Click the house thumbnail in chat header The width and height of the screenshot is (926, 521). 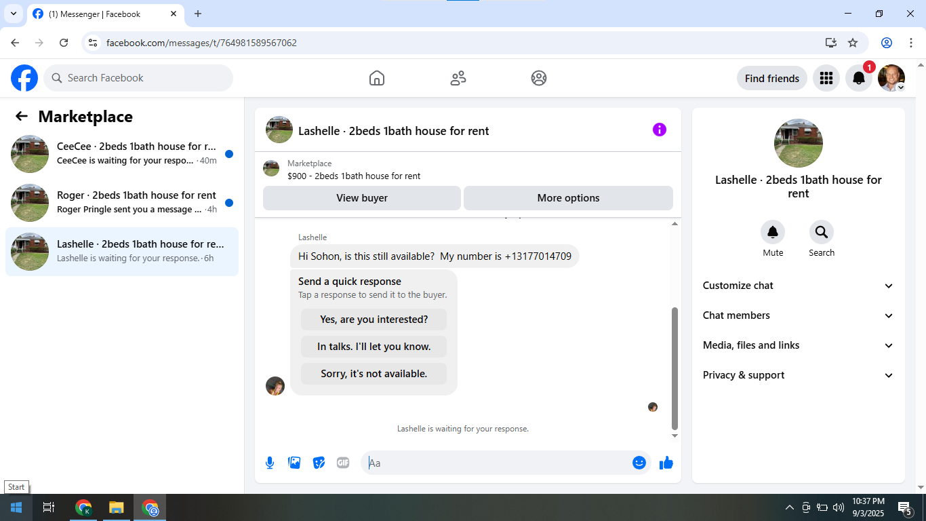[279, 130]
